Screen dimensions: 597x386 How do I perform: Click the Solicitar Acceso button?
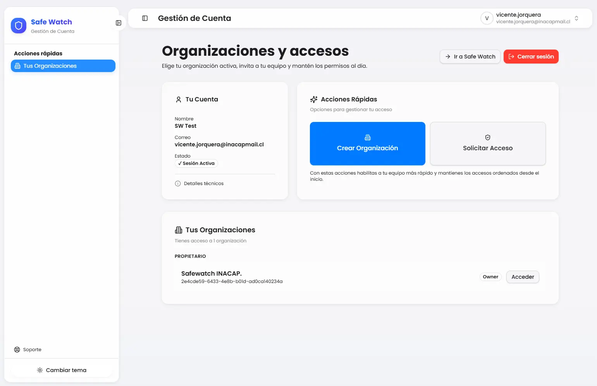click(487, 144)
